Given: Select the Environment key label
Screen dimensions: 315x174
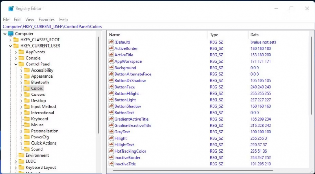Looking at the screenshot, I should [x=37, y=155].
